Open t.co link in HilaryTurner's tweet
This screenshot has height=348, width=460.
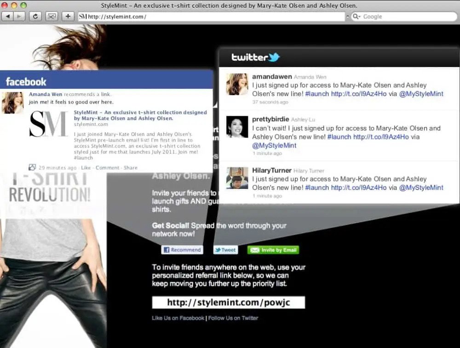[359, 188]
